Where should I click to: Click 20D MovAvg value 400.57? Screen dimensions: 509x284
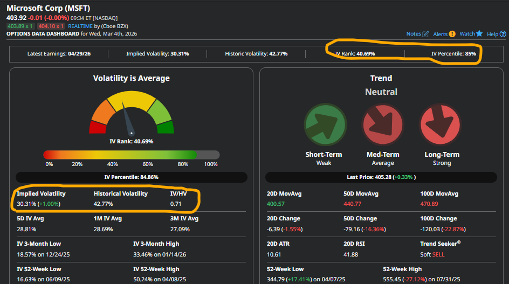coord(276,204)
